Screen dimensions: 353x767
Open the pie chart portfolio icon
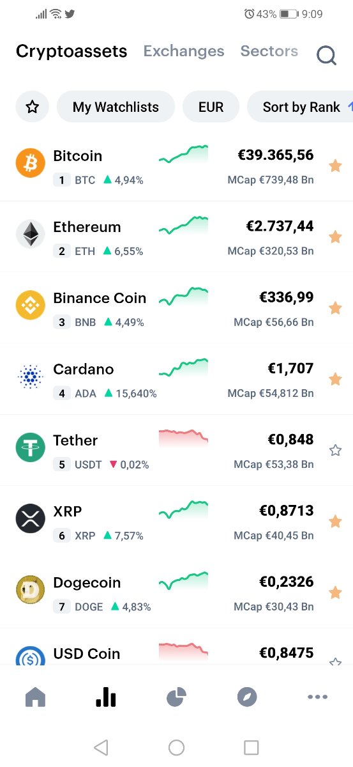coord(176,697)
